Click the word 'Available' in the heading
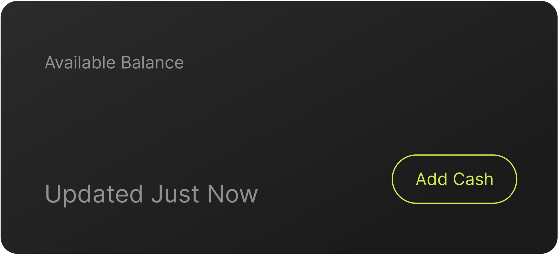Screen dimensions: 558x254 click(x=80, y=63)
